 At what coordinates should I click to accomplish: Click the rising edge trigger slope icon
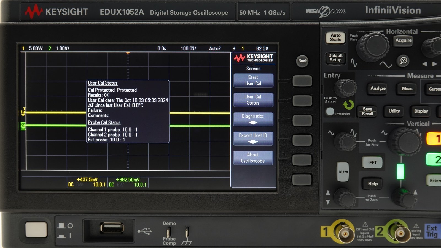(234, 48)
